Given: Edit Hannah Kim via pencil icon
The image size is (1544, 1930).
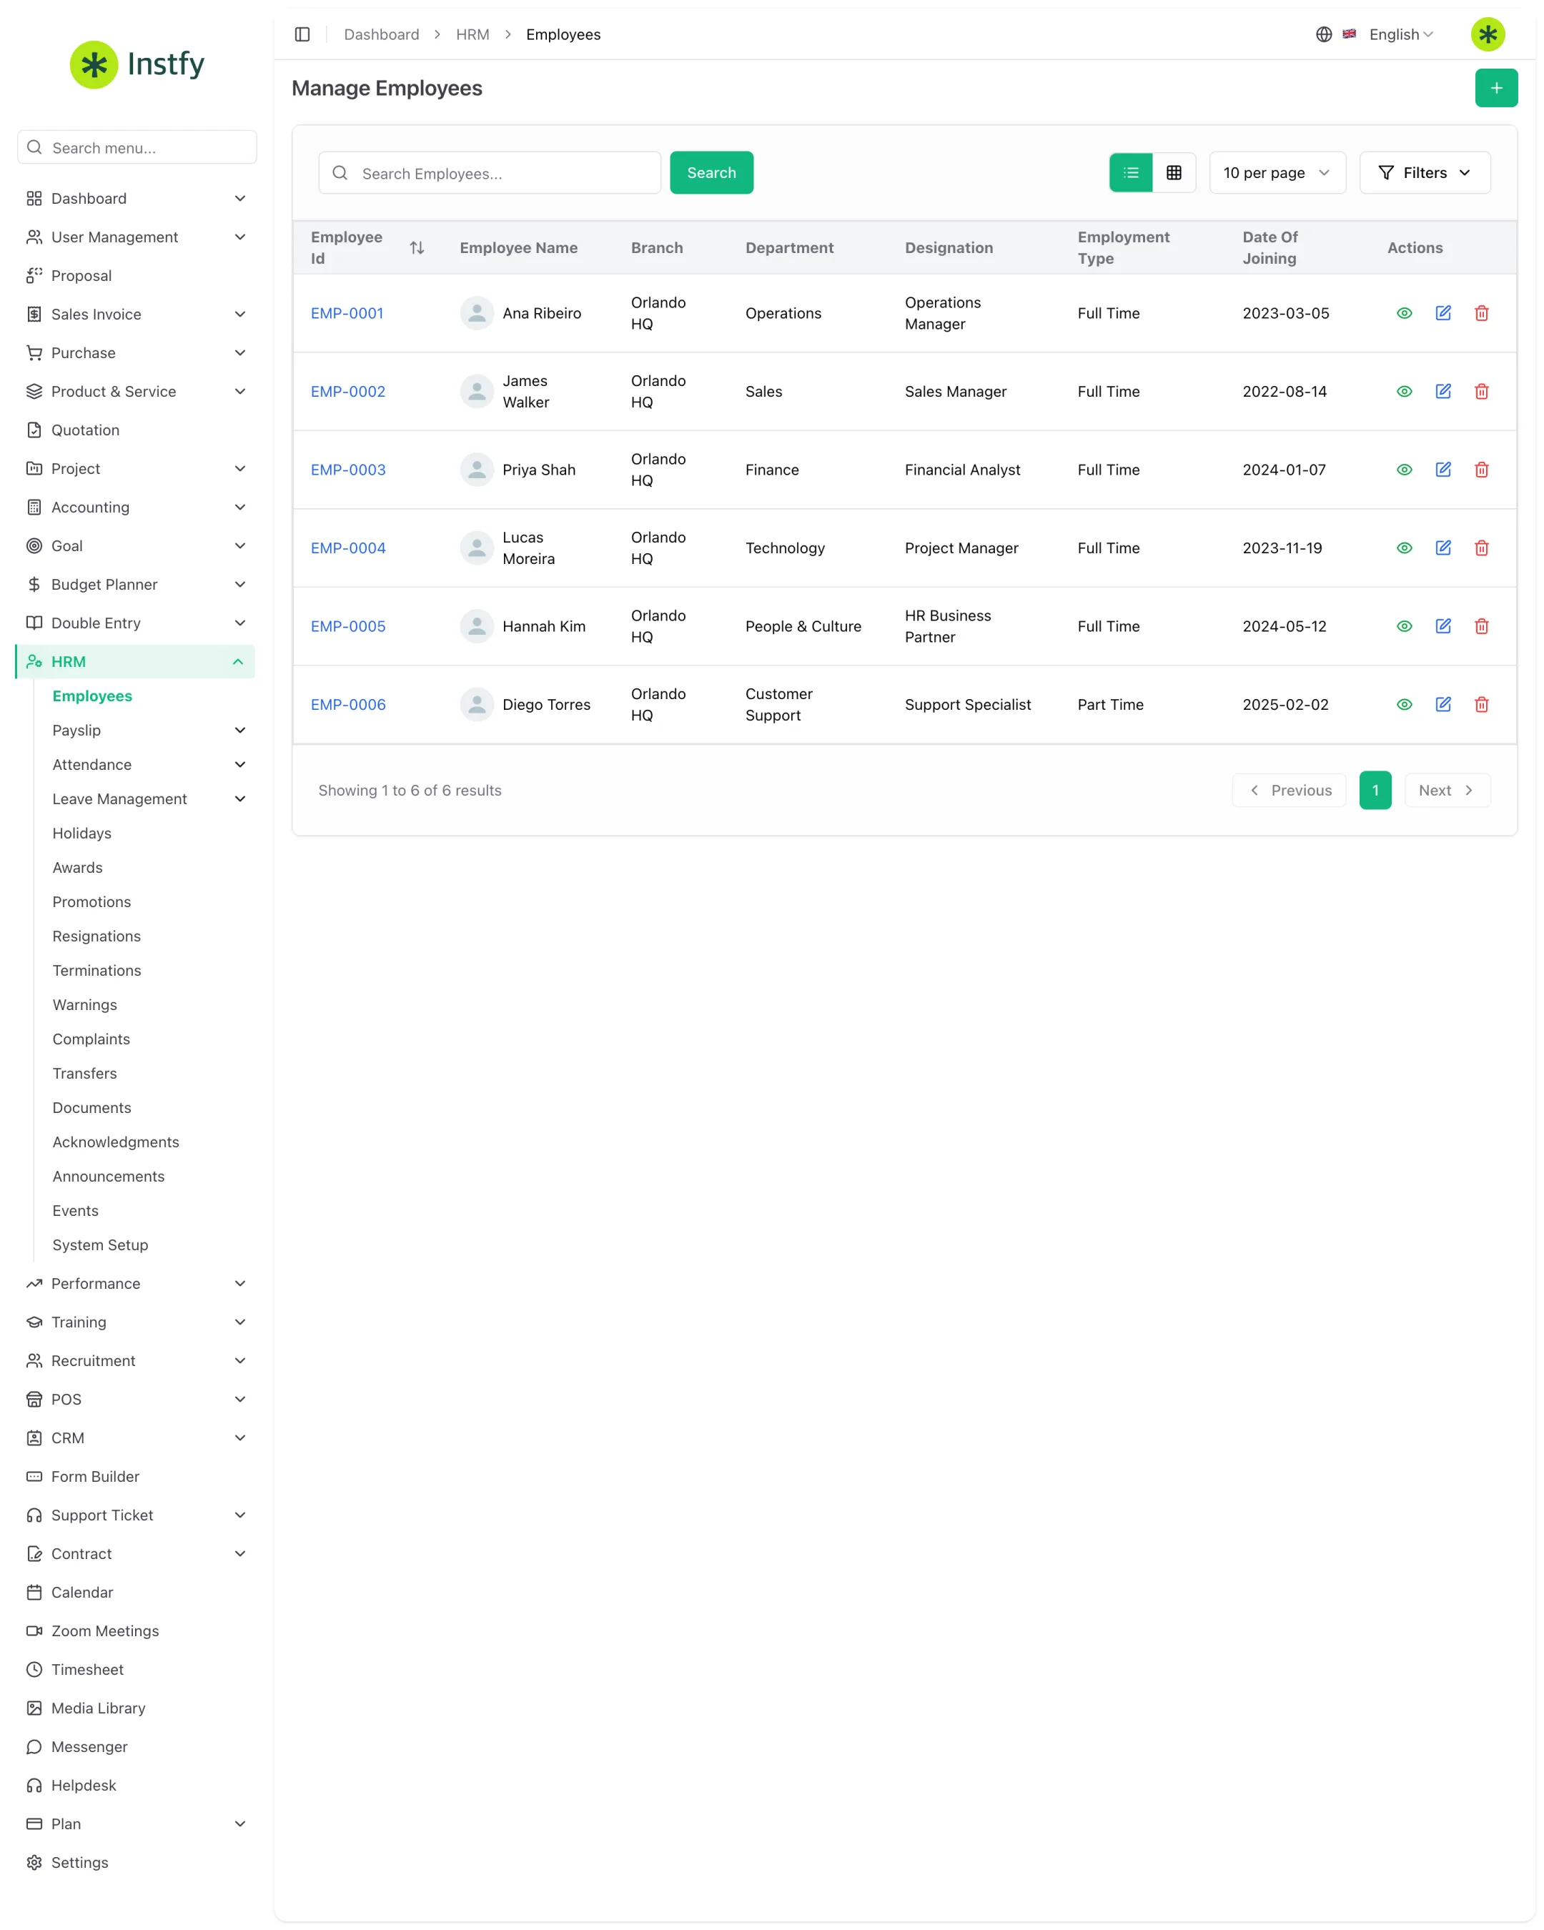Looking at the screenshot, I should [x=1443, y=627].
